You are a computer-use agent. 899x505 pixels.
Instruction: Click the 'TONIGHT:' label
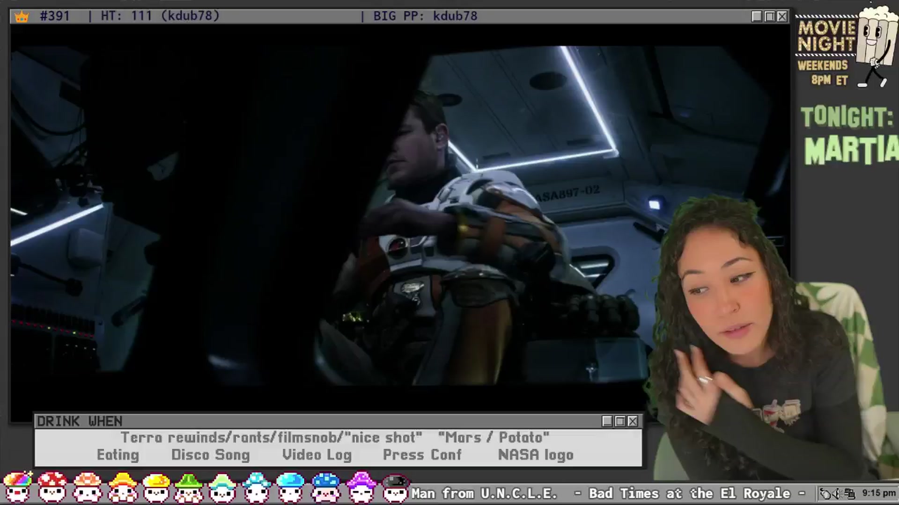coord(847,117)
